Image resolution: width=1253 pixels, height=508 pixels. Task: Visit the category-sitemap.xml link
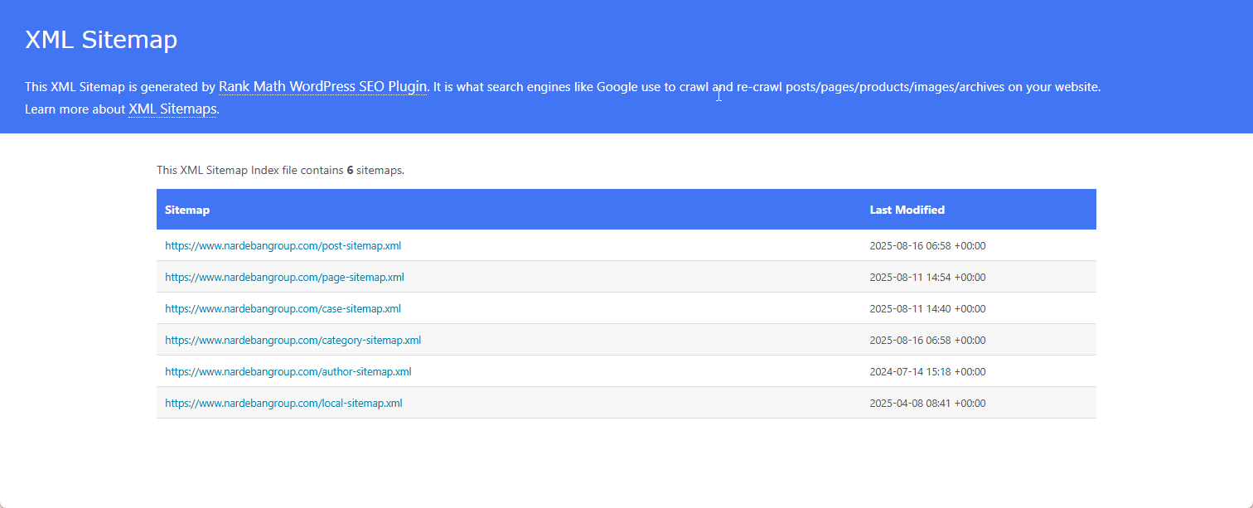pos(293,341)
